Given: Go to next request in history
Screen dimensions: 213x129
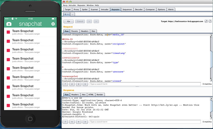Looking at the screenshot, I should 96,21.
